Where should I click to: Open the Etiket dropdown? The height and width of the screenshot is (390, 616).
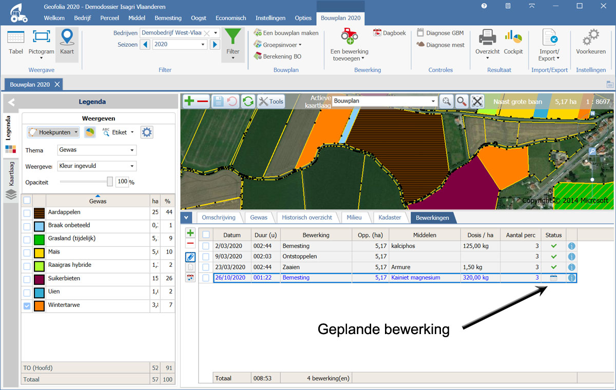point(132,132)
